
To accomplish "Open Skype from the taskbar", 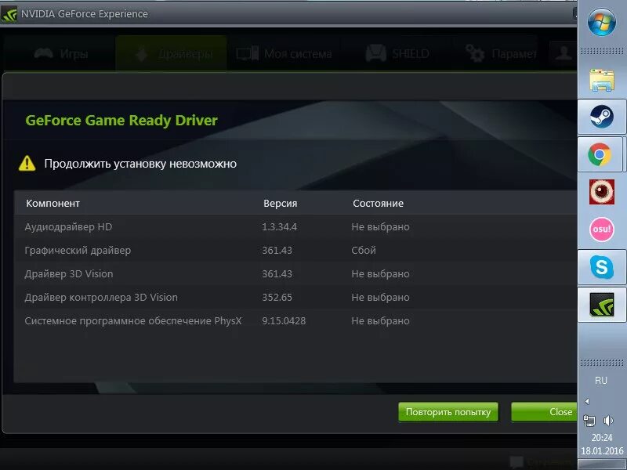I will 601,267.
